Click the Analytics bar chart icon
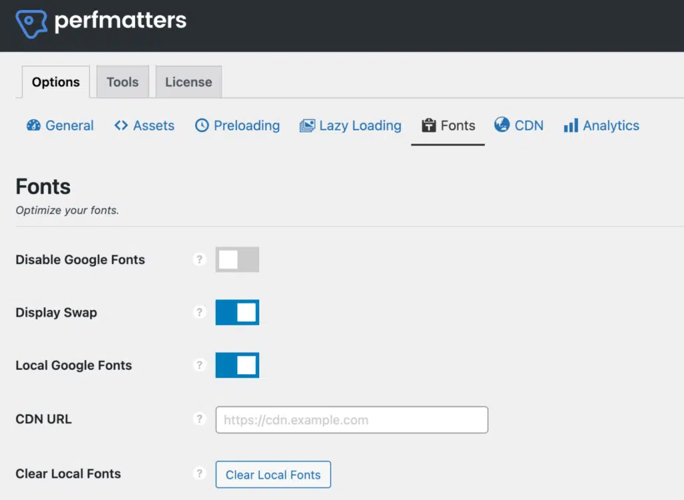The width and height of the screenshot is (684, 500). point(570,125)
